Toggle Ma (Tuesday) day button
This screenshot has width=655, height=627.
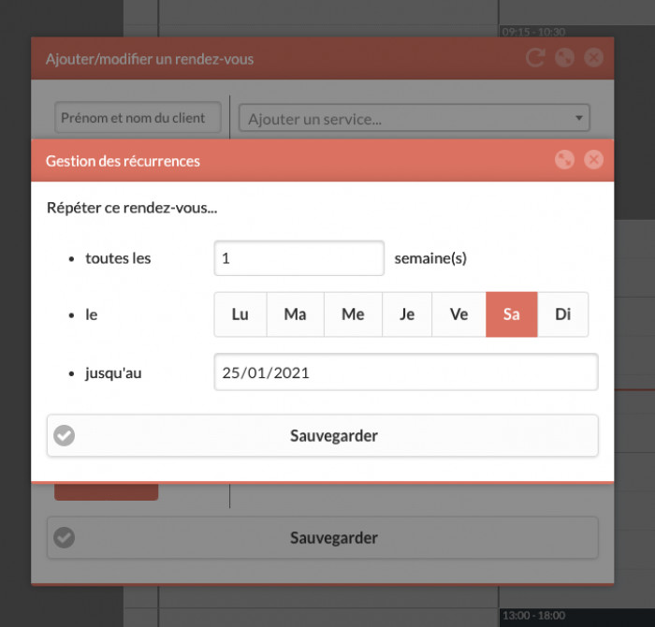coord(296,314)
